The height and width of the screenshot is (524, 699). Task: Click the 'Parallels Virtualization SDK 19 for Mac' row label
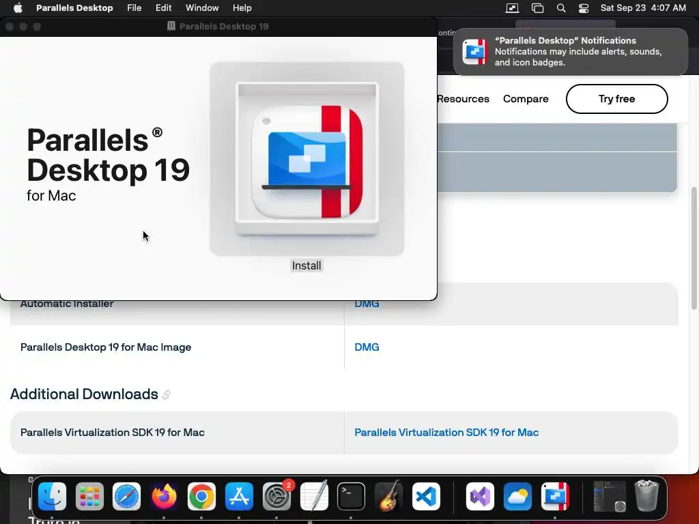point(113,432)
